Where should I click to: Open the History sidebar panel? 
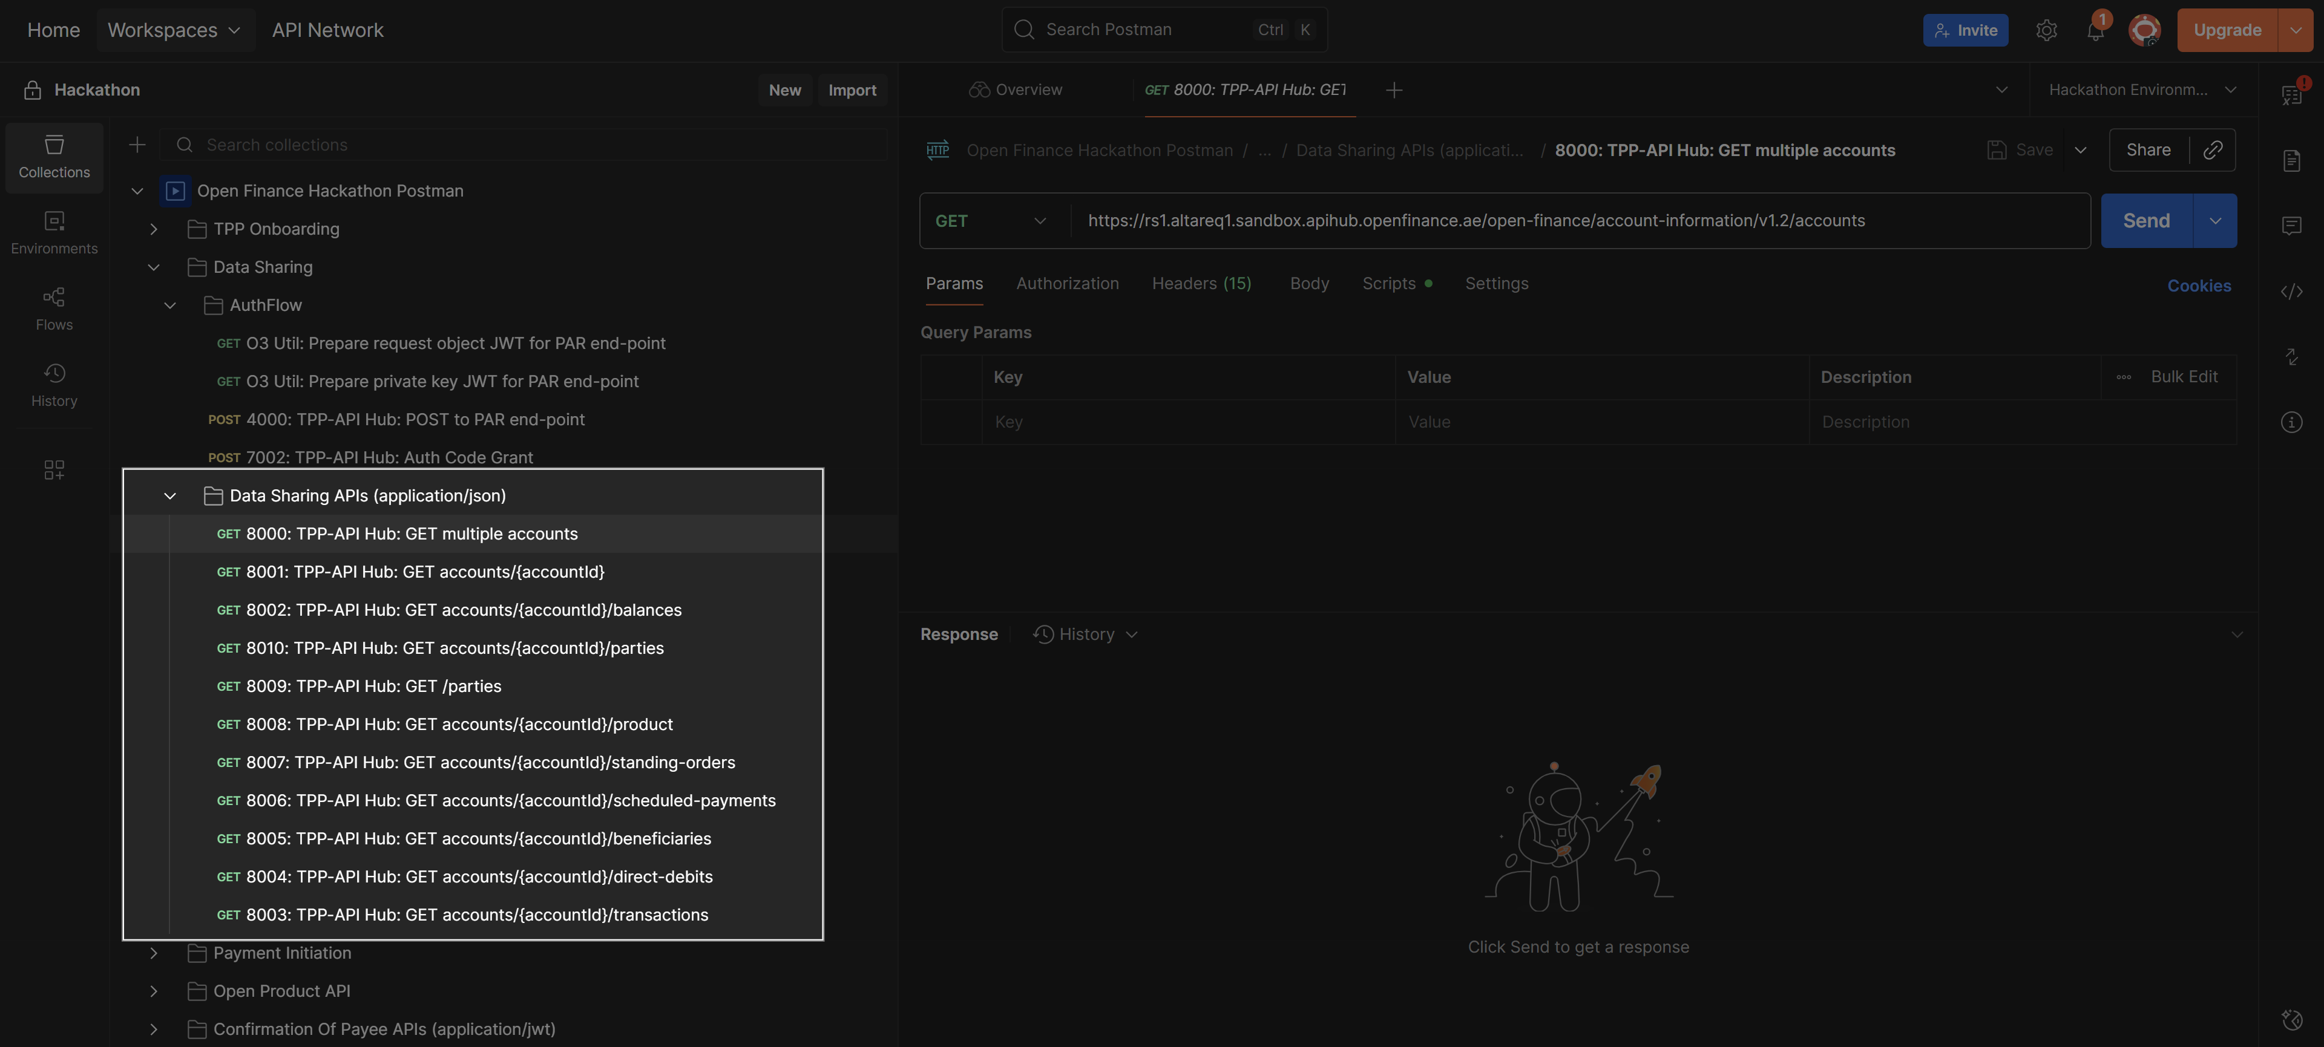coord(54,385)
